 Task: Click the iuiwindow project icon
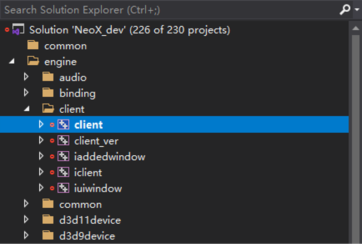[x=63, y=188]
